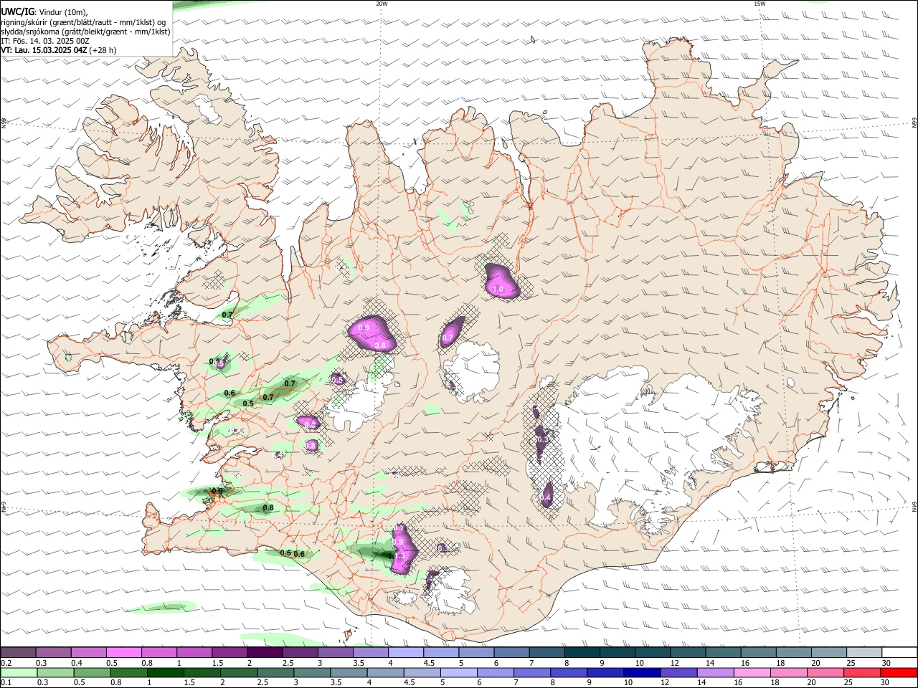Click the 'slydda/snjókoma (grátt/bleikt/grænt' legend line
The width and height of the screenshot is (918, 688).
pos(85,32)
